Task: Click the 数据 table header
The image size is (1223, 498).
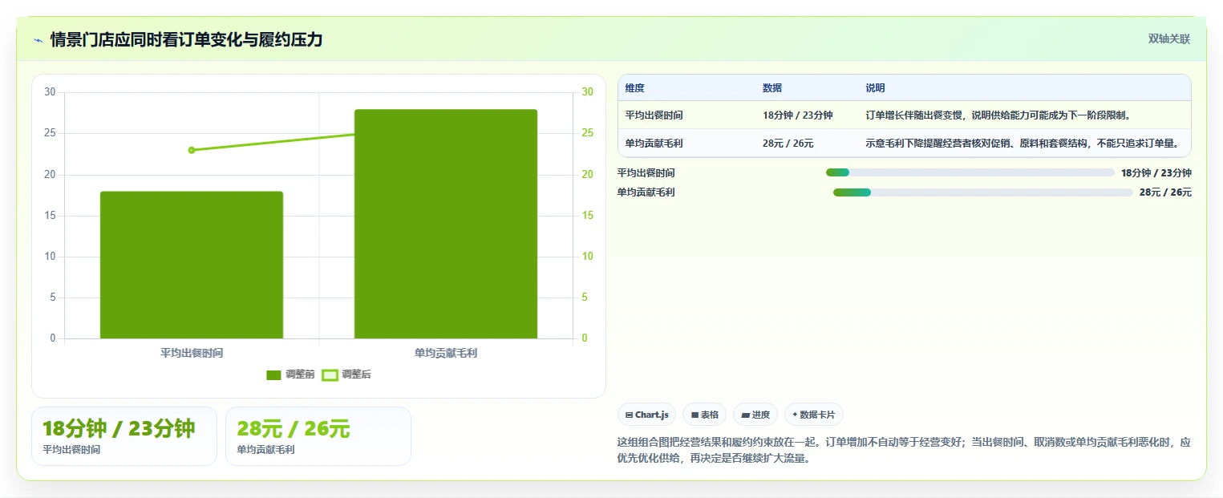Action: pyautogui.click(x=772, y=88)
